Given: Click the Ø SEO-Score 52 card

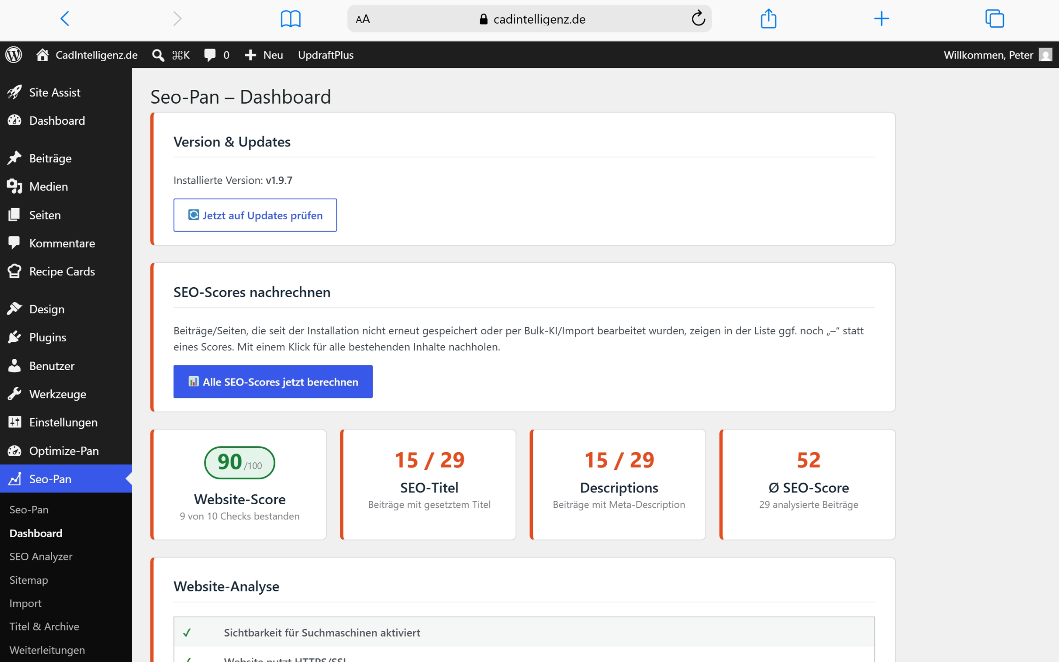Looking at the screenshot, I should [808, 484].
